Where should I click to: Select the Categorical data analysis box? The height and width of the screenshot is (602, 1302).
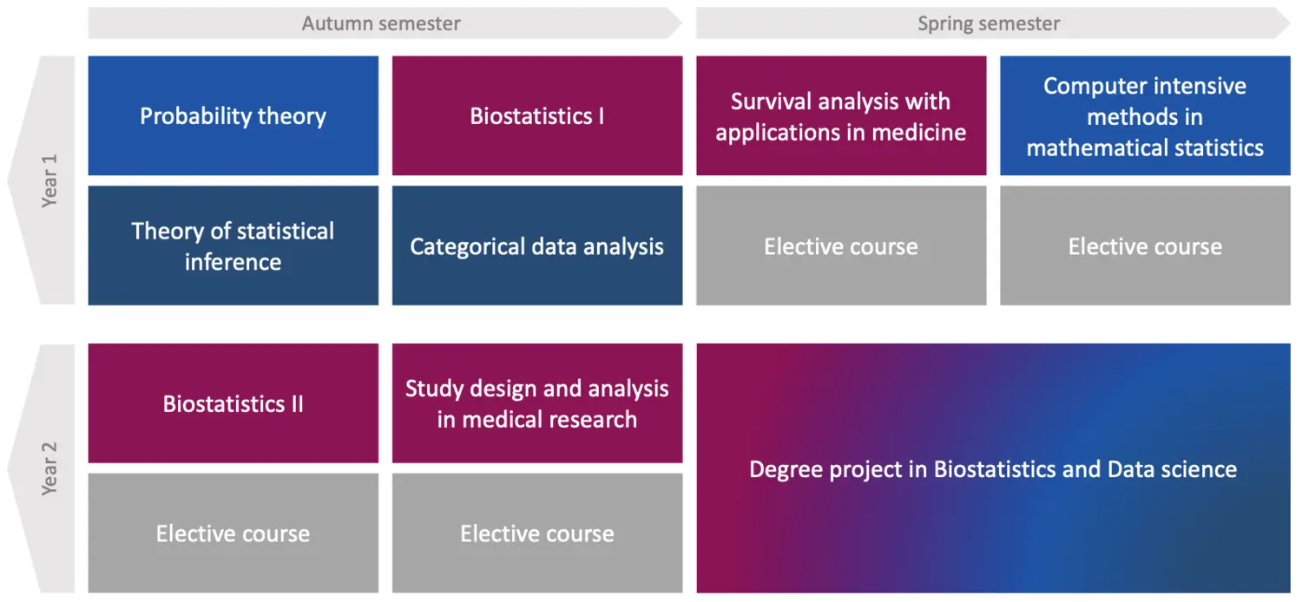pos(537,245)
